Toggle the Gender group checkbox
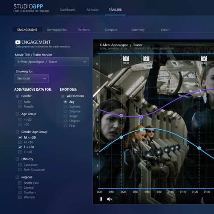 tap(17, 96)
